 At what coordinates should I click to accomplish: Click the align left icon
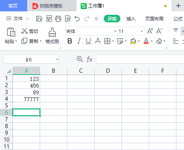[x=176, y=41]
